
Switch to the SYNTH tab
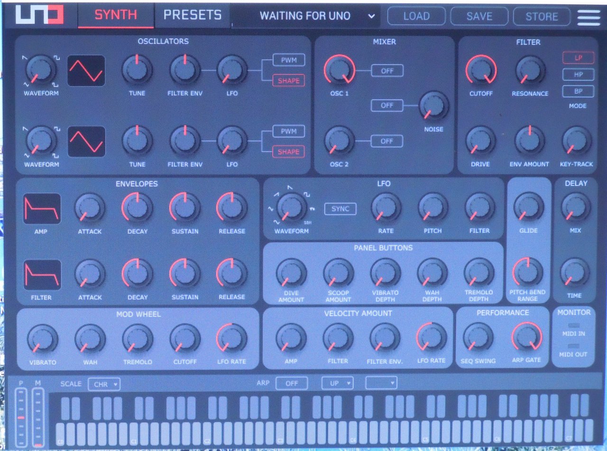pos(116,15)
